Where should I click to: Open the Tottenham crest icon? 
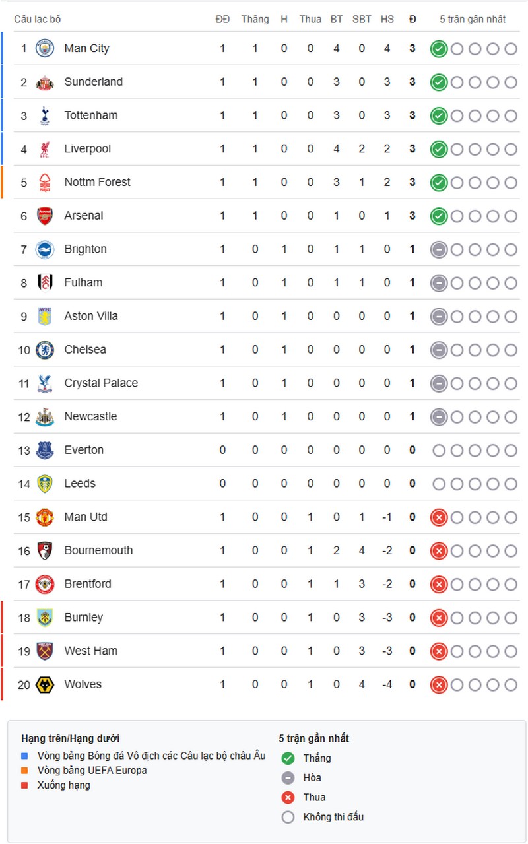(44, 115)
